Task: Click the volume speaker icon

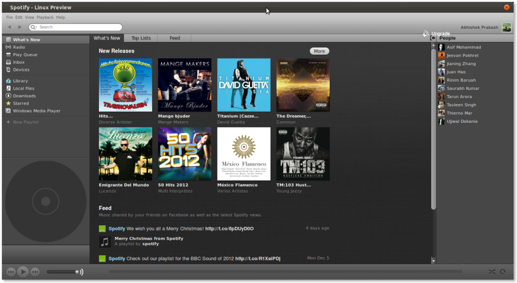Action: tap(81, 272)
